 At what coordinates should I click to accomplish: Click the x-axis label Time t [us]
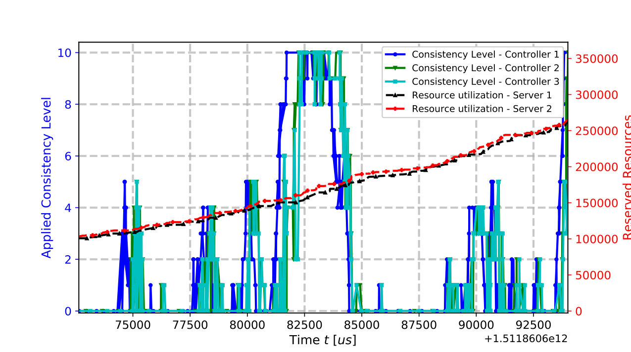click(323, 340)
